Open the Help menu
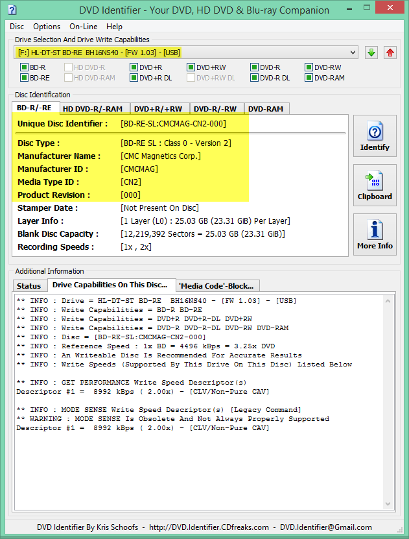The width and height of the screenshot is (409, 539). [x=114, y=27]
